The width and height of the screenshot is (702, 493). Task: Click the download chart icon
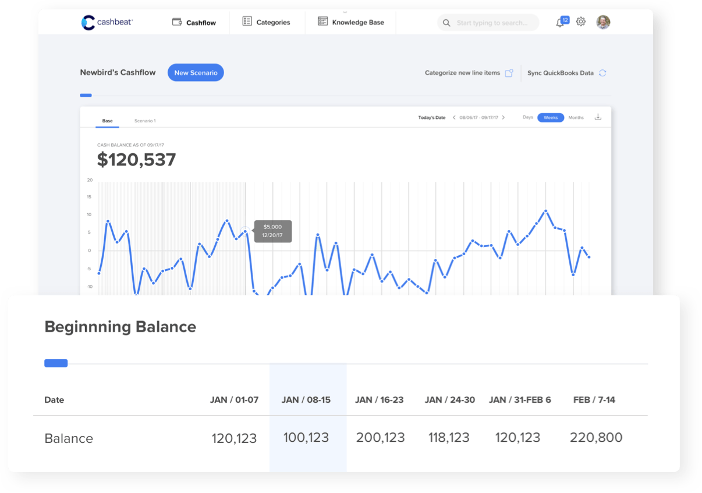(x=597, y=117)
